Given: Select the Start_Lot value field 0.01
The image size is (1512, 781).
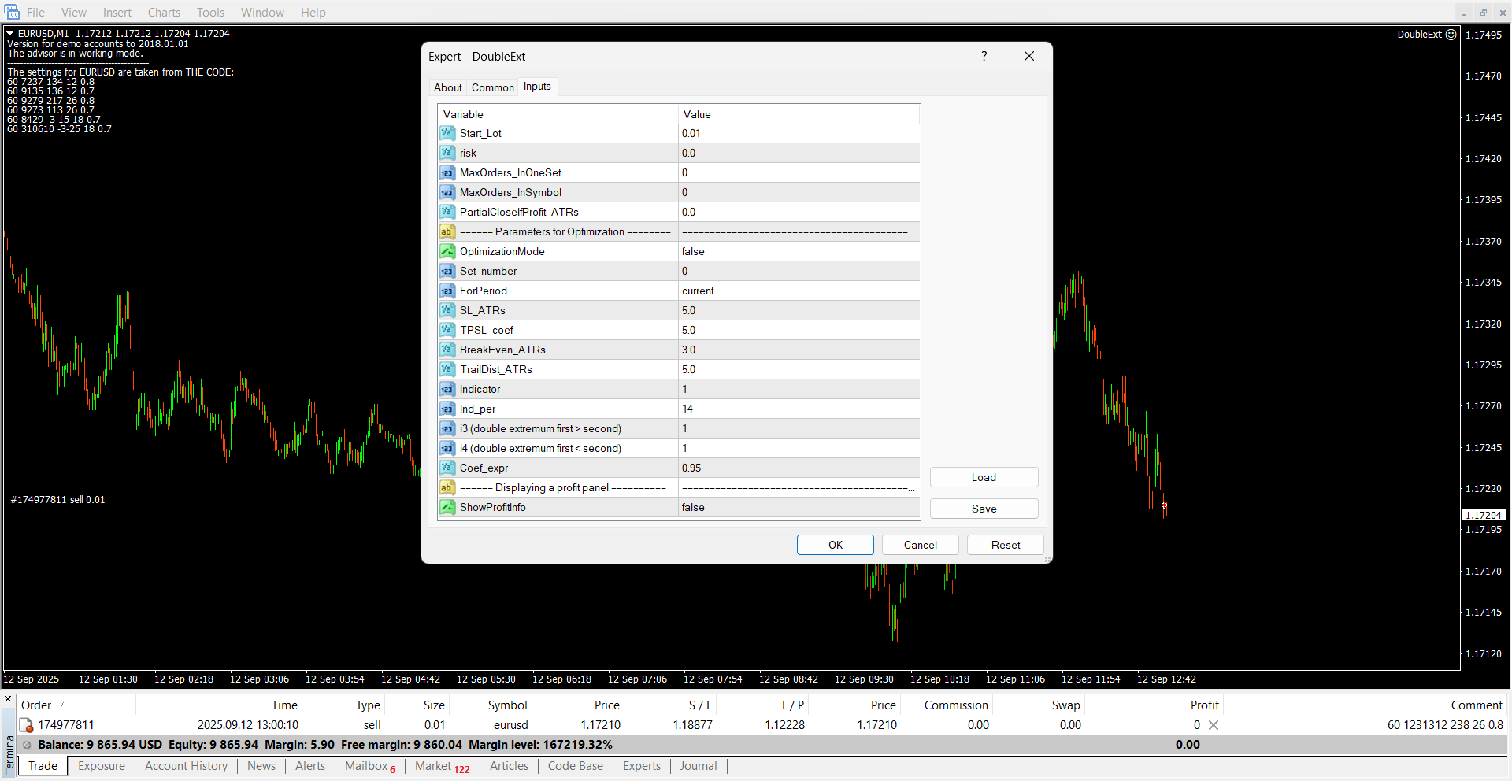Looking at the screenshot, I should tap(799, 133).
